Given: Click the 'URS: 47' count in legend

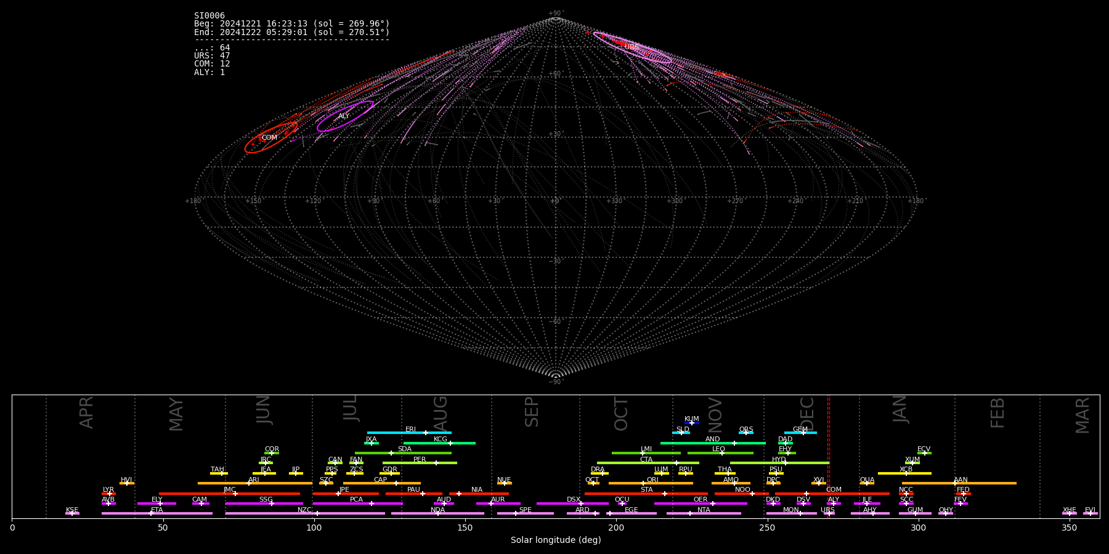Looking at the screenshot, I should pos(212,56).
